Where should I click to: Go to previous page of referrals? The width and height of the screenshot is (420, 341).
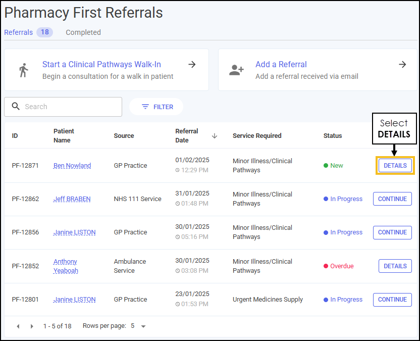[18, 326]
